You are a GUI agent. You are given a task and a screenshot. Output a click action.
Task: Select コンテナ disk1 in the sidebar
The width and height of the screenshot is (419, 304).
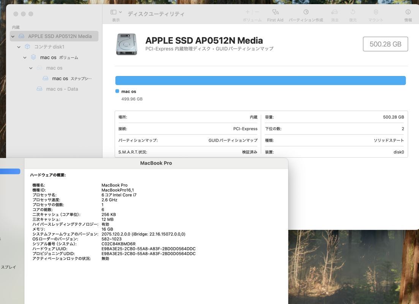[49, 47]
